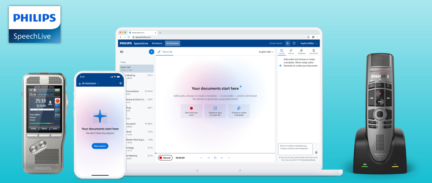
Task: Click the microphone device icon in header
Action: click(x=288, y=43)
